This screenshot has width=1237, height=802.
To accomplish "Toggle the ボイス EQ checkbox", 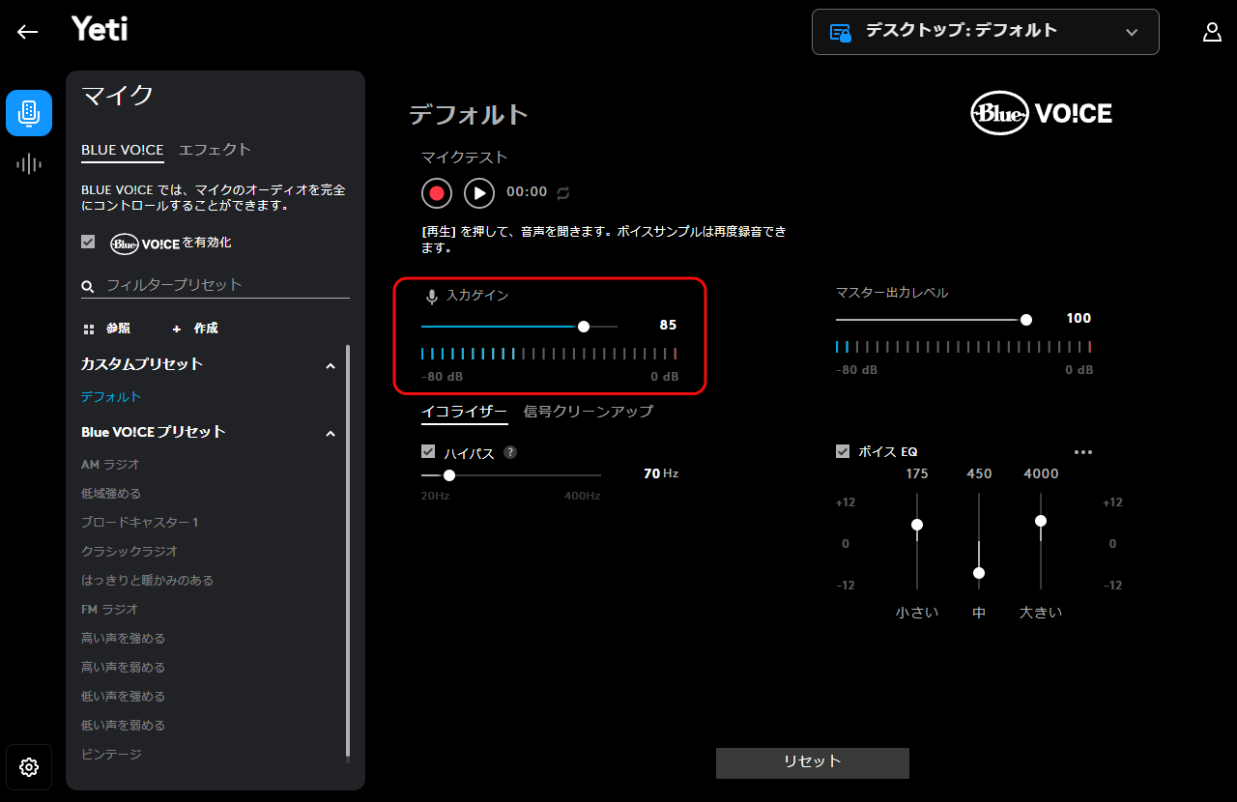I will tap(843, 451).
